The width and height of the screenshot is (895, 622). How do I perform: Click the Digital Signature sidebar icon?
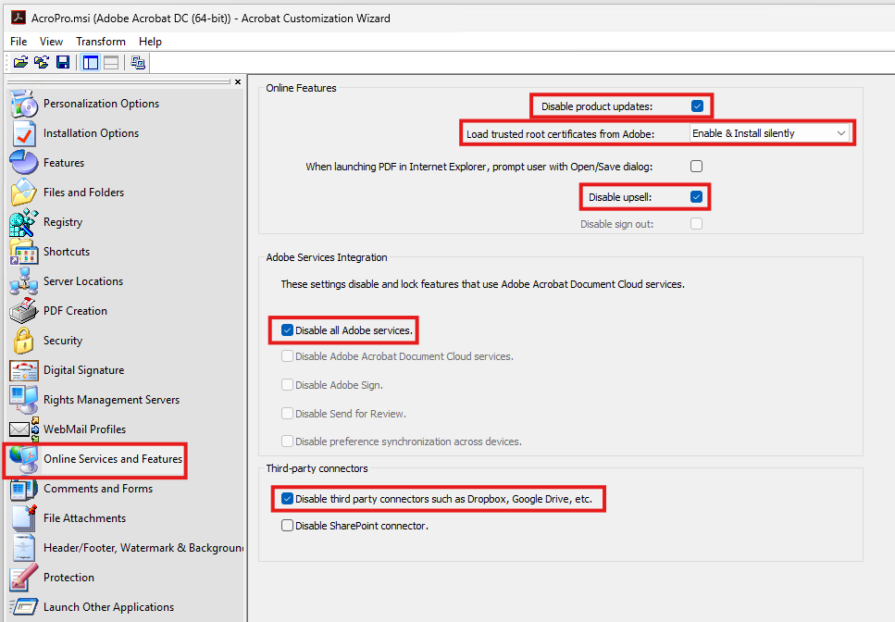pyautogui.click(x=23, y=370)
